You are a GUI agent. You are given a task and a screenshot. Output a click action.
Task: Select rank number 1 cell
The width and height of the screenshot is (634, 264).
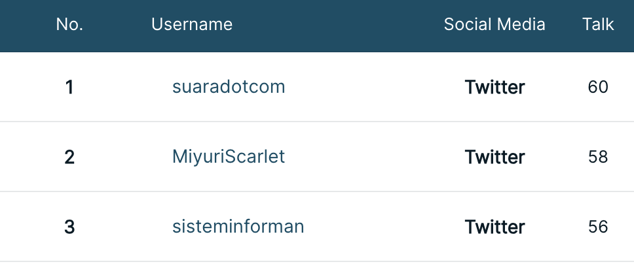pyautogui.click(x=69, y=87)
